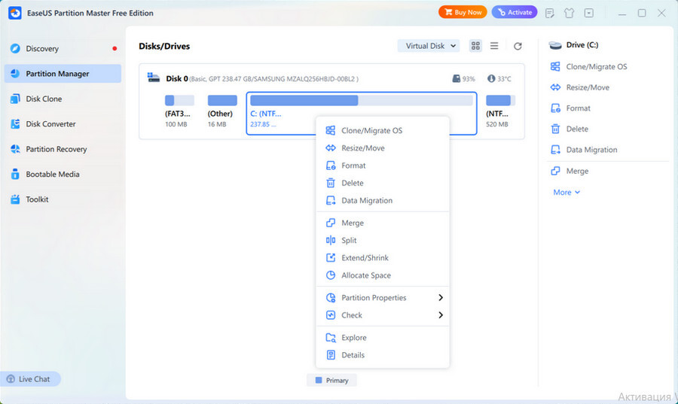Click the Live Chat bubble icon
Screen dimensions: 678x404
11,379
